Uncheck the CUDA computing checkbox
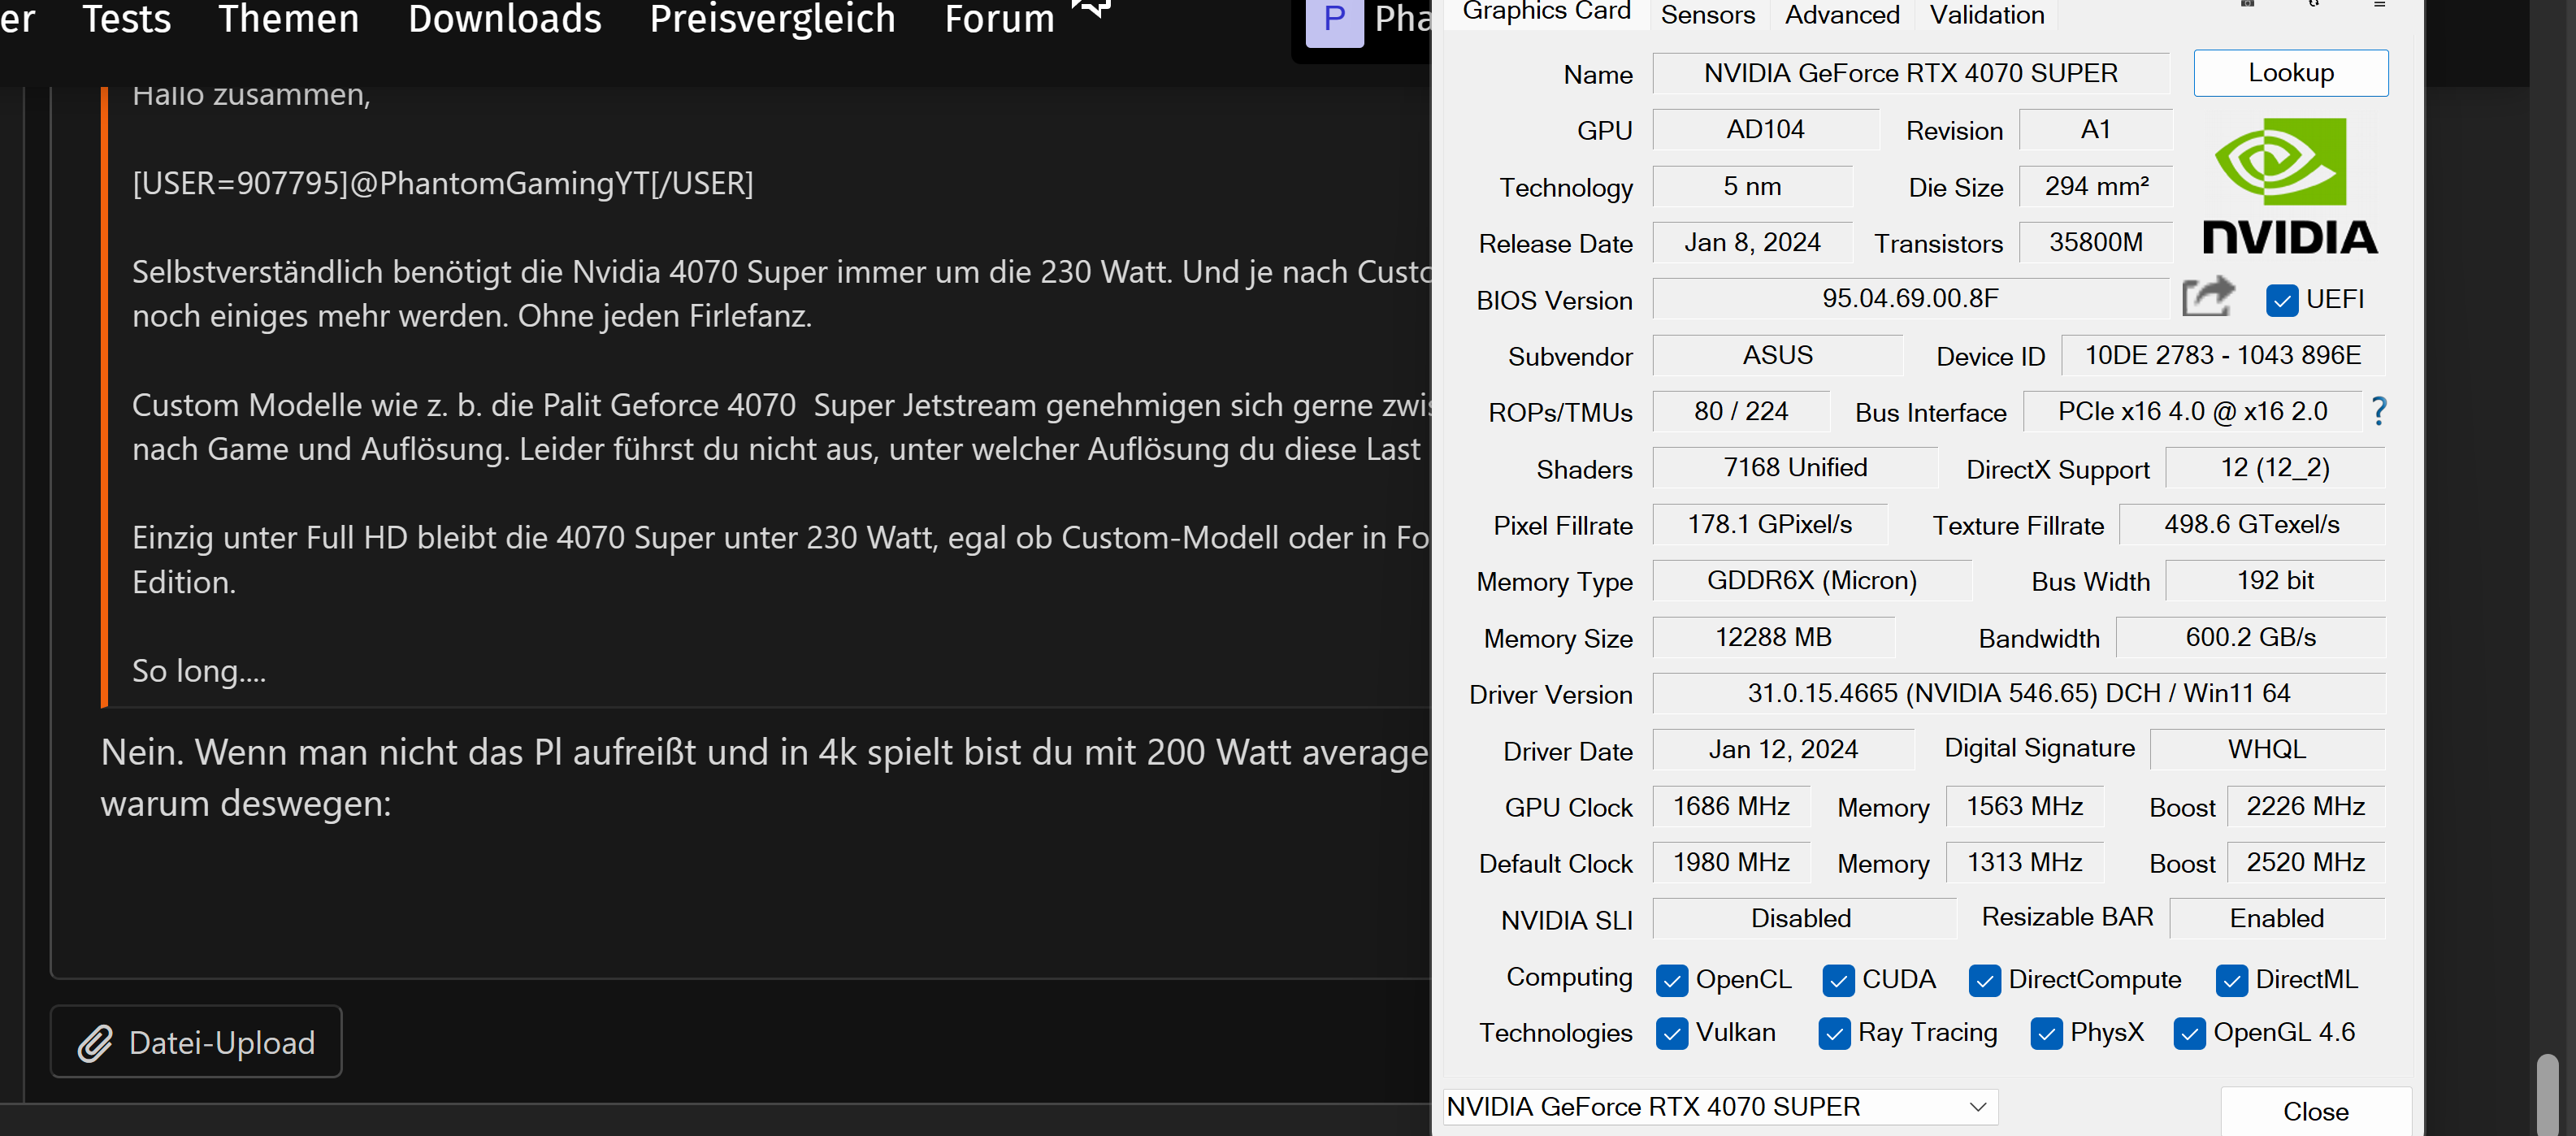Screen dimensions: 2576x1136 (1839, 981)
